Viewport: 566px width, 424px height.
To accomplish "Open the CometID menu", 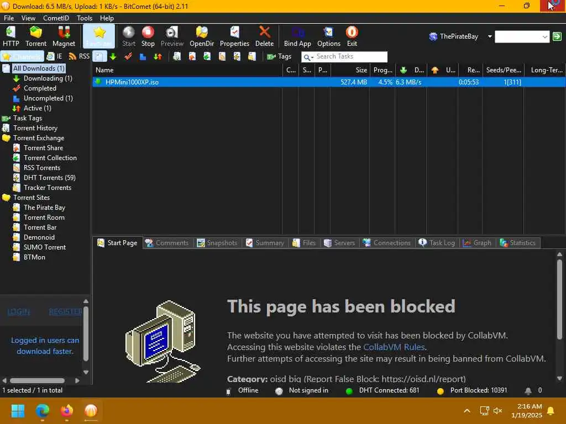I will click(x=56, y=18).
